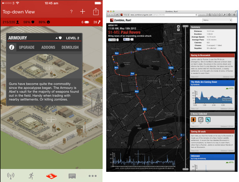Click the browser back button

click(109, 15)
